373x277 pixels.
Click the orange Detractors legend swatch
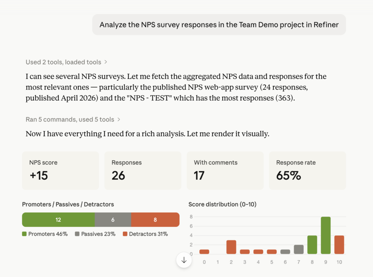pyautogui.click(x=125, y=234)
